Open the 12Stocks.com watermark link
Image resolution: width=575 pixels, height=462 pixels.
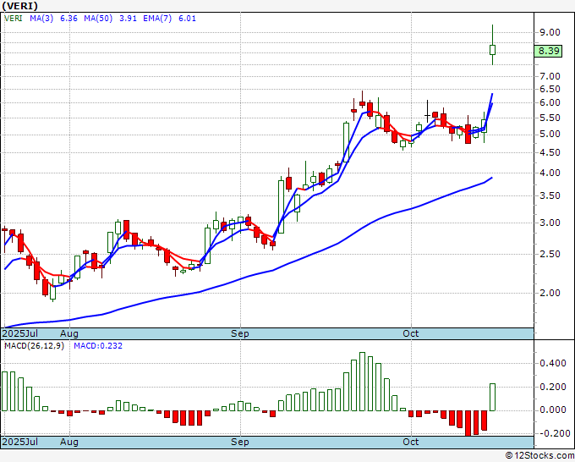tap(539, 456)
